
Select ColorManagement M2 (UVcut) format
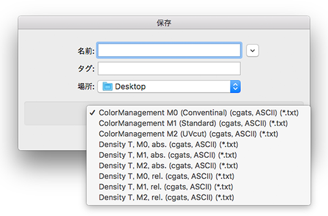point(198,134)
